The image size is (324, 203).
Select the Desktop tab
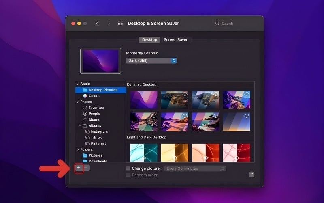(149, 40)
